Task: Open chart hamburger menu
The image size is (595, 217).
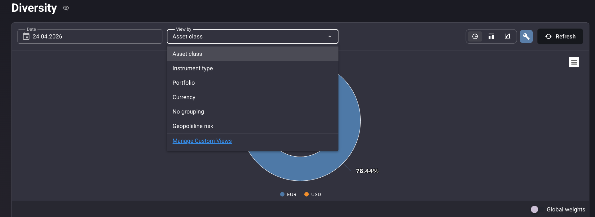Action: [574, 62]
